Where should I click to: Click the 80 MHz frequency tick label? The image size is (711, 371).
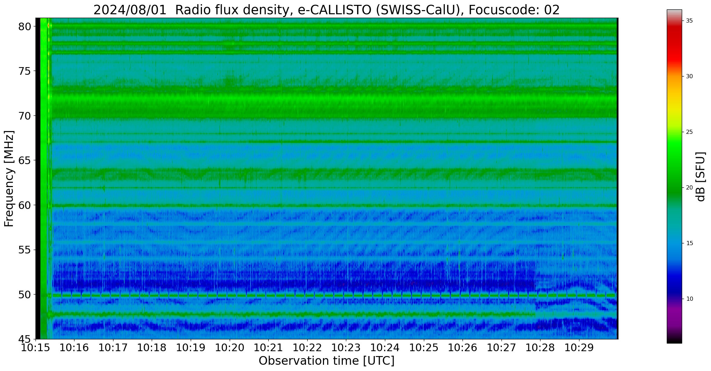click(x=24, y=26)
